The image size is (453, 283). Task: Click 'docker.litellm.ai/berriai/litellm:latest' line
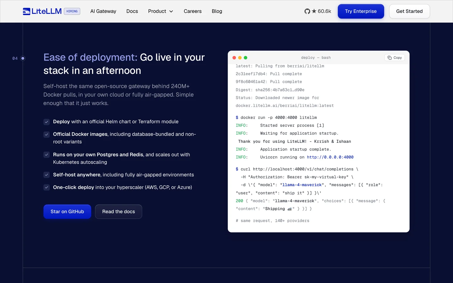tap(285, 106)
